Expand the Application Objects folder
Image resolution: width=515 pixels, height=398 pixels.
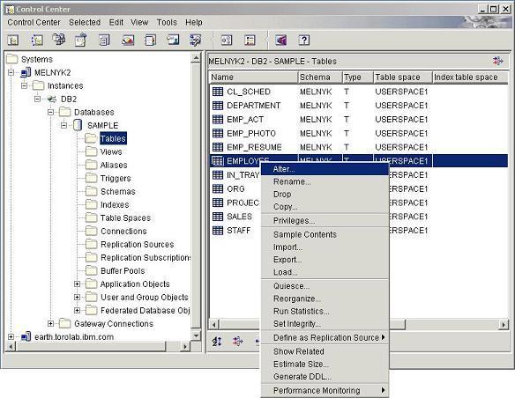pos(78,284)
